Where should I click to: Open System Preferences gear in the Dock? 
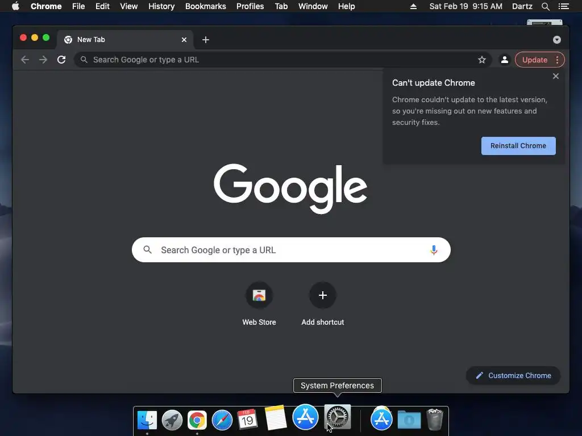[x=338, y=417]
